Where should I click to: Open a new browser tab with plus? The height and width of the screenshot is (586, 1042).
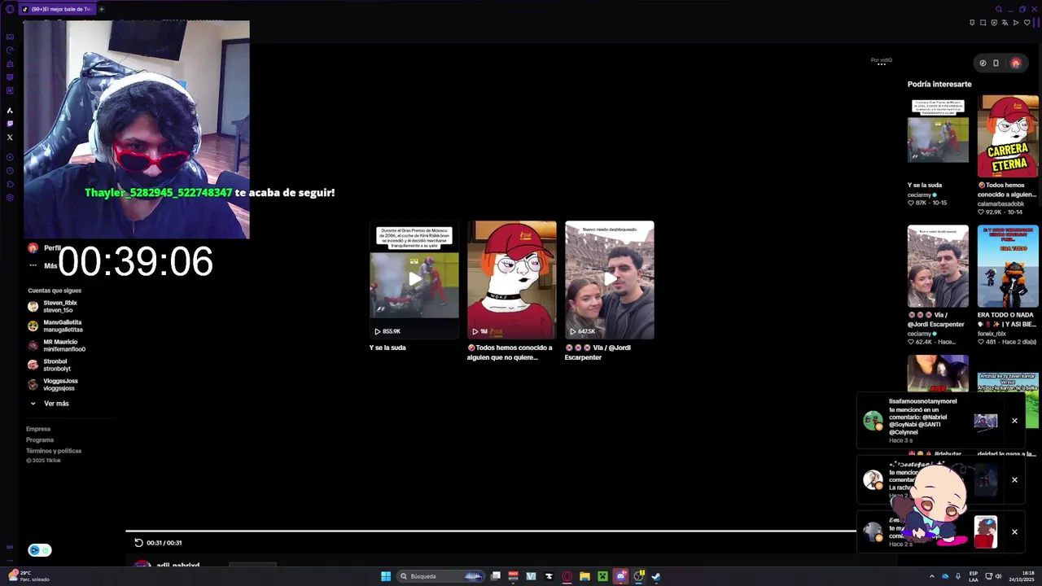102,9
